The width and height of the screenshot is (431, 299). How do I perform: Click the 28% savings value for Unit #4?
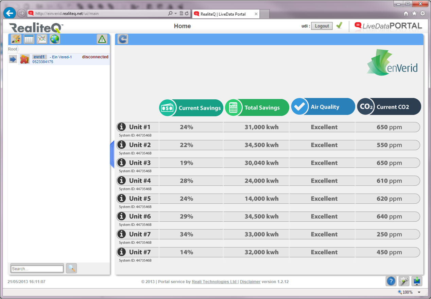click(186, 181)
